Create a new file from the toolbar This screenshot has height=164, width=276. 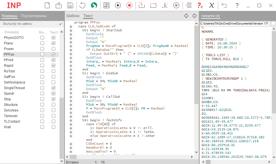pos(47,5)
